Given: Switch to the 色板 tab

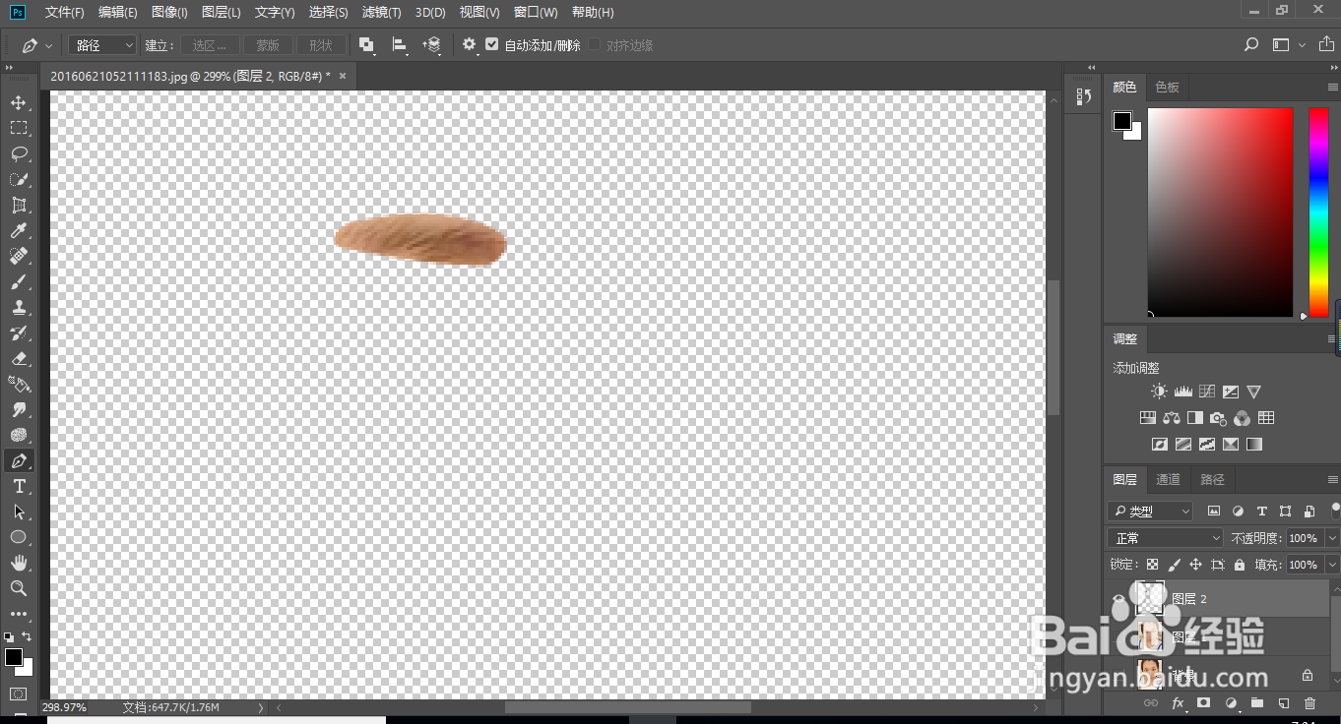Looking at the screenshot, I should 1168,88.
